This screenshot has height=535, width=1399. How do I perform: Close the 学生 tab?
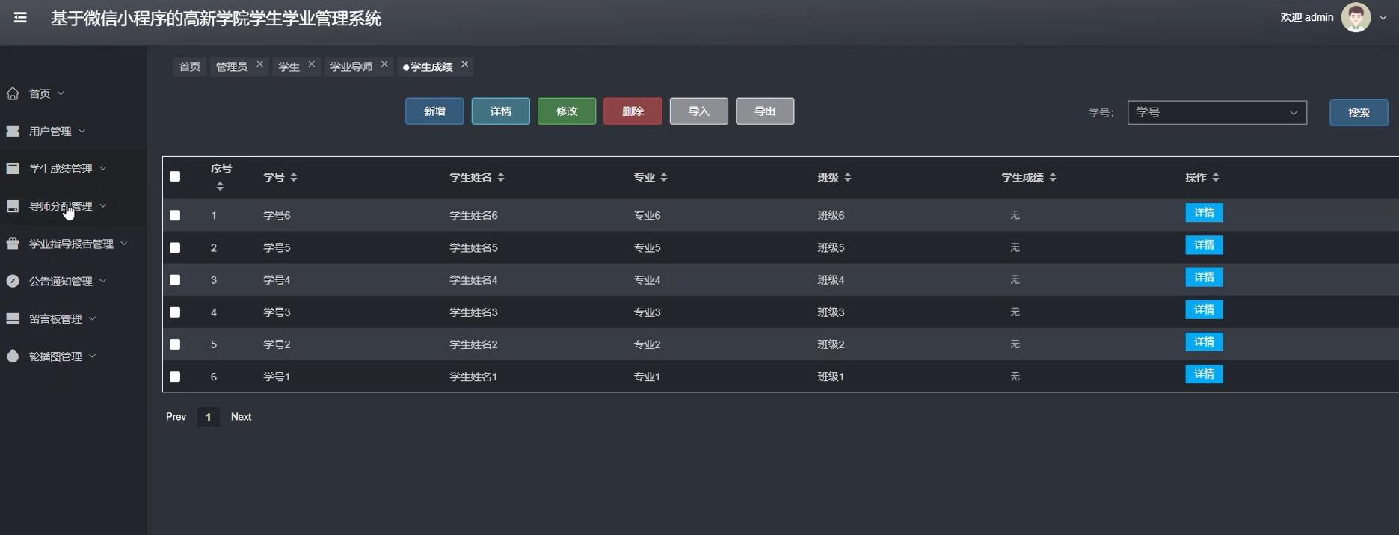[x=312, y=64]
